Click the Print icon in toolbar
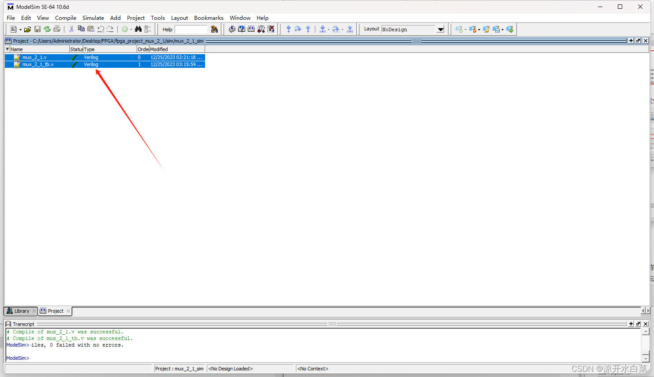654x377 pixels. click(x=57, y=30)
